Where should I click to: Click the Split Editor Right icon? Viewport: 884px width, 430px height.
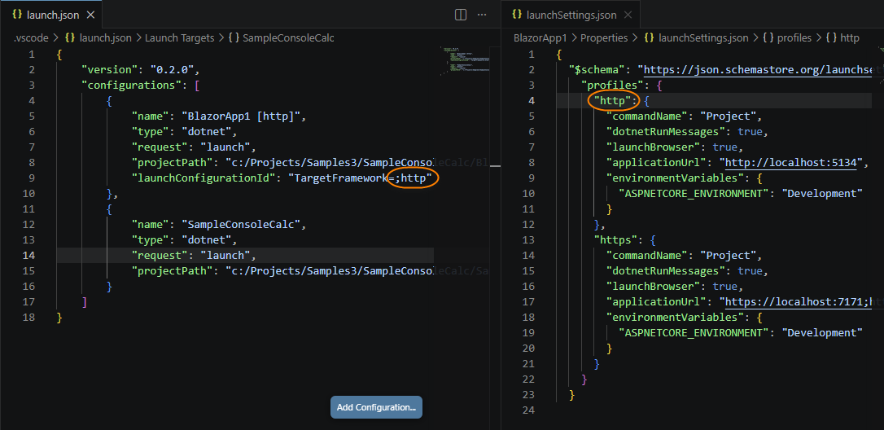click(461, 15)
